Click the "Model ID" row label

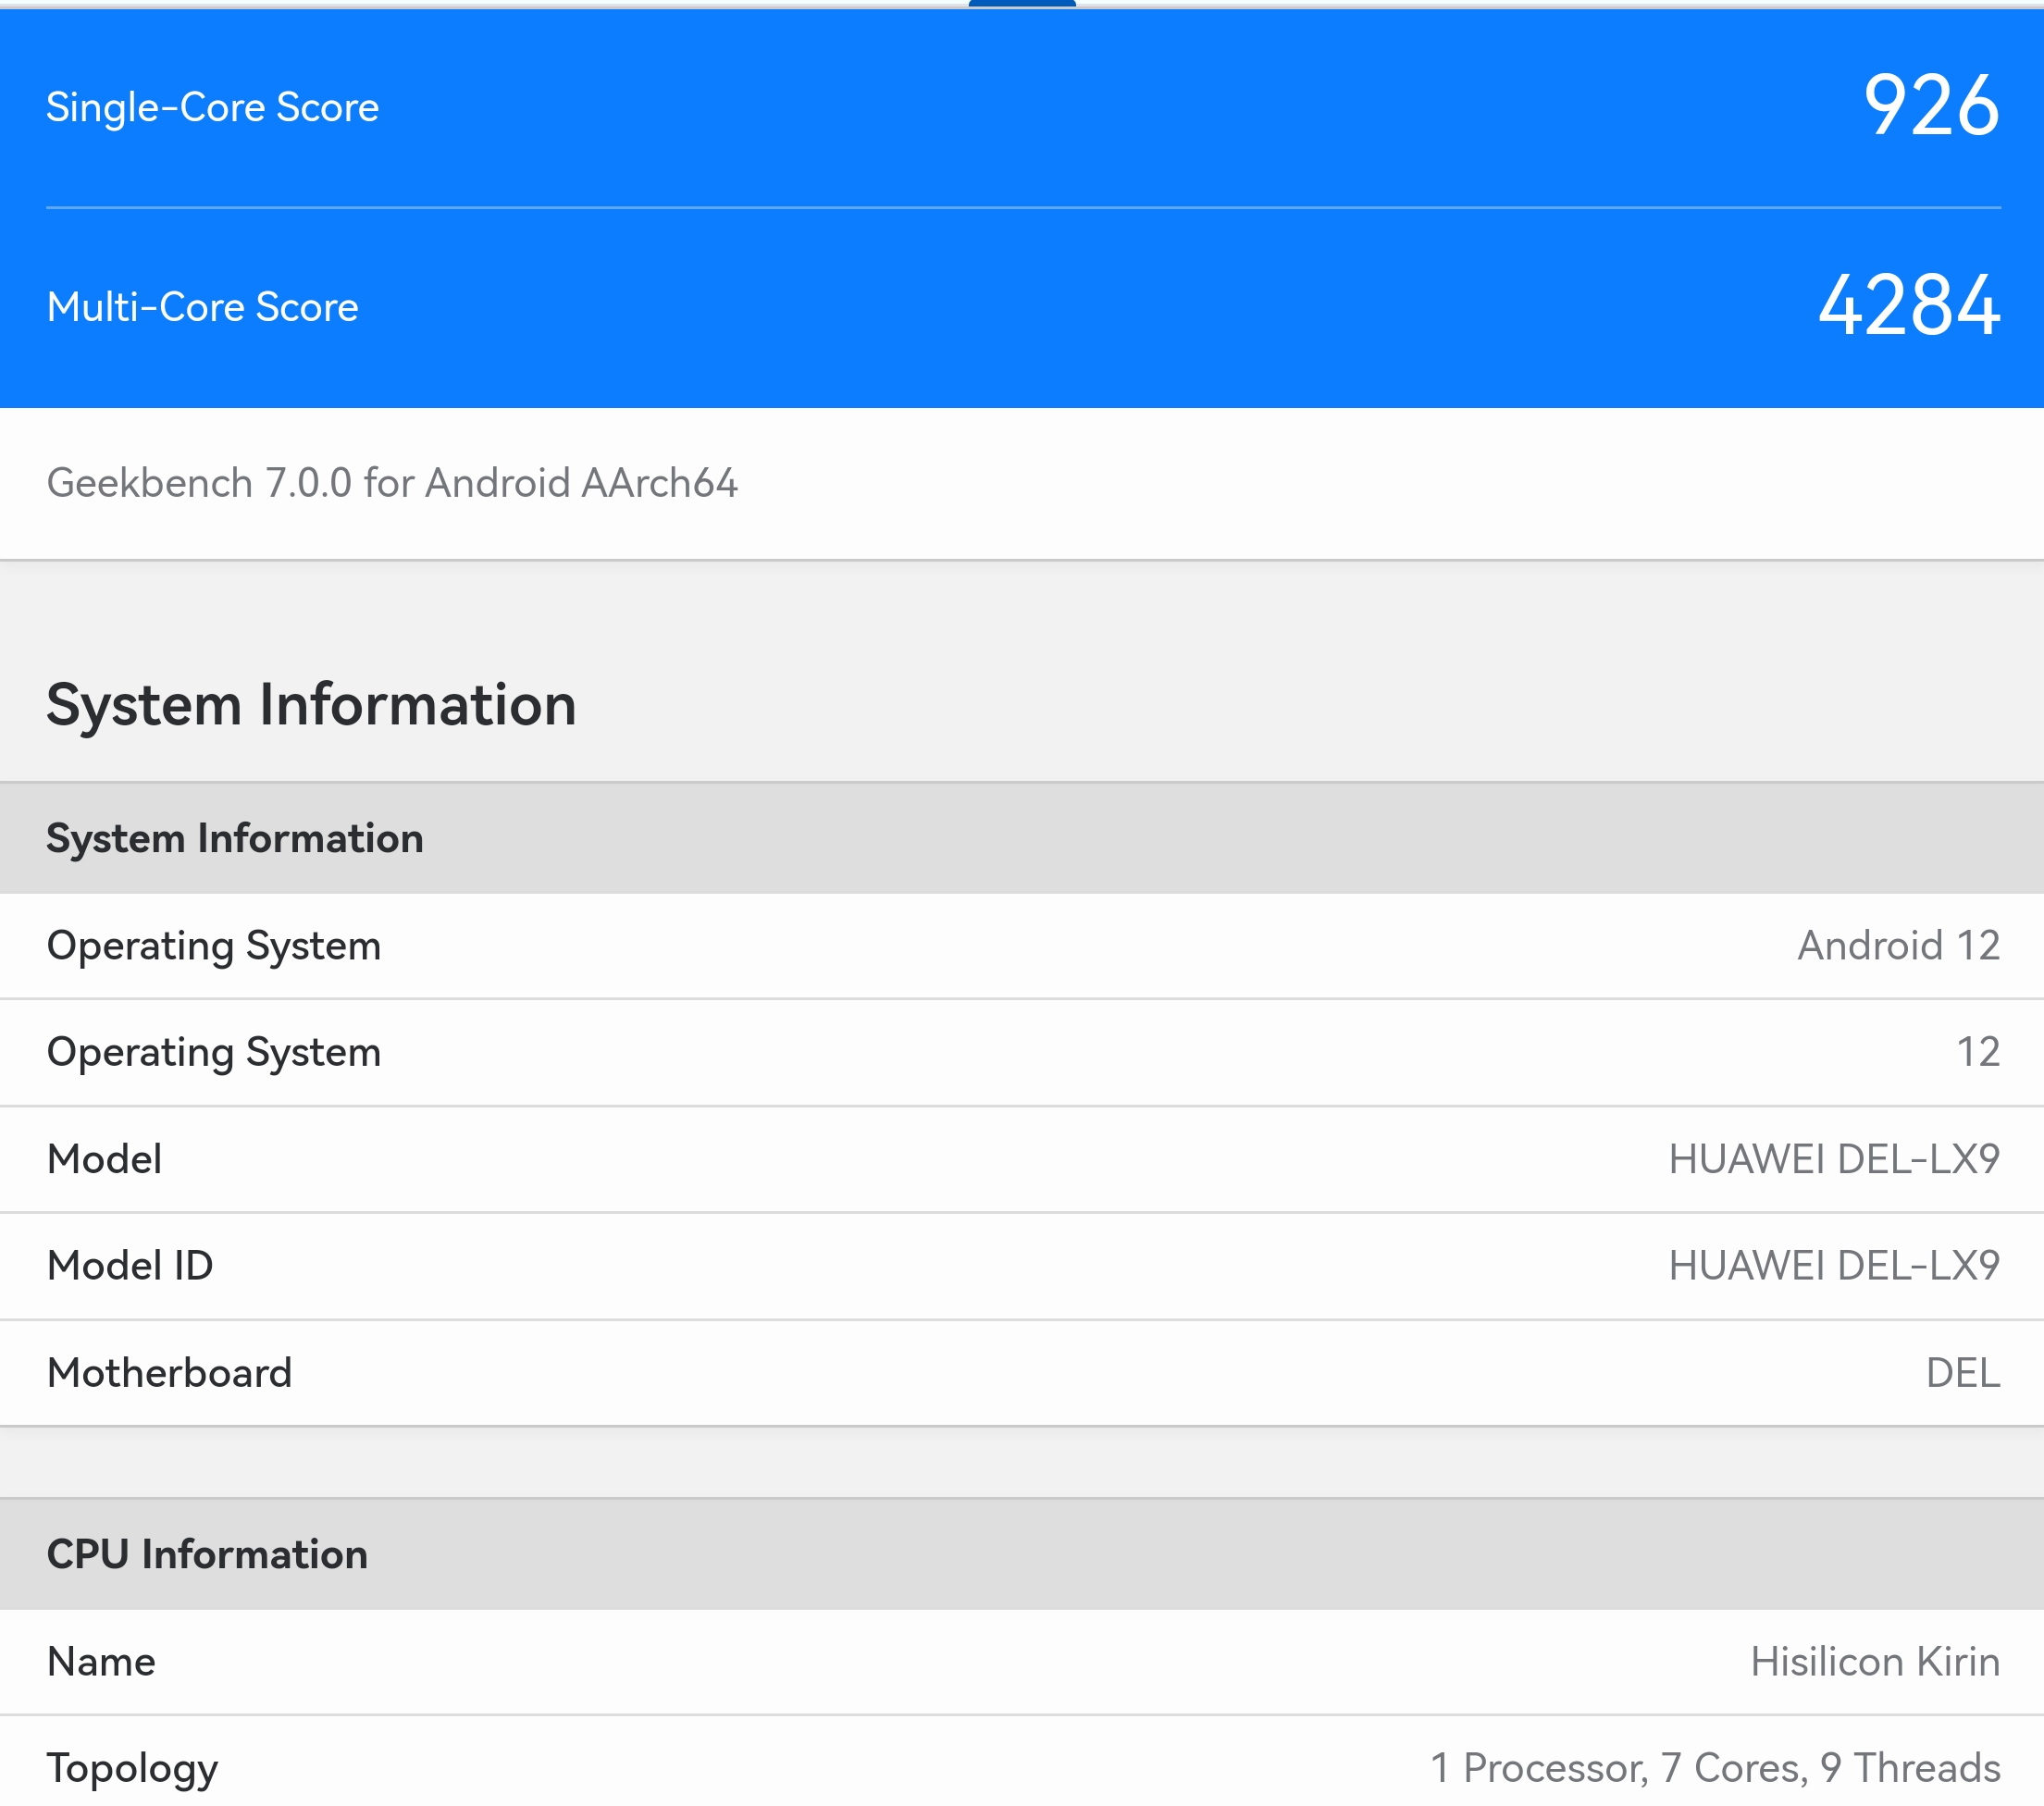130,1265
